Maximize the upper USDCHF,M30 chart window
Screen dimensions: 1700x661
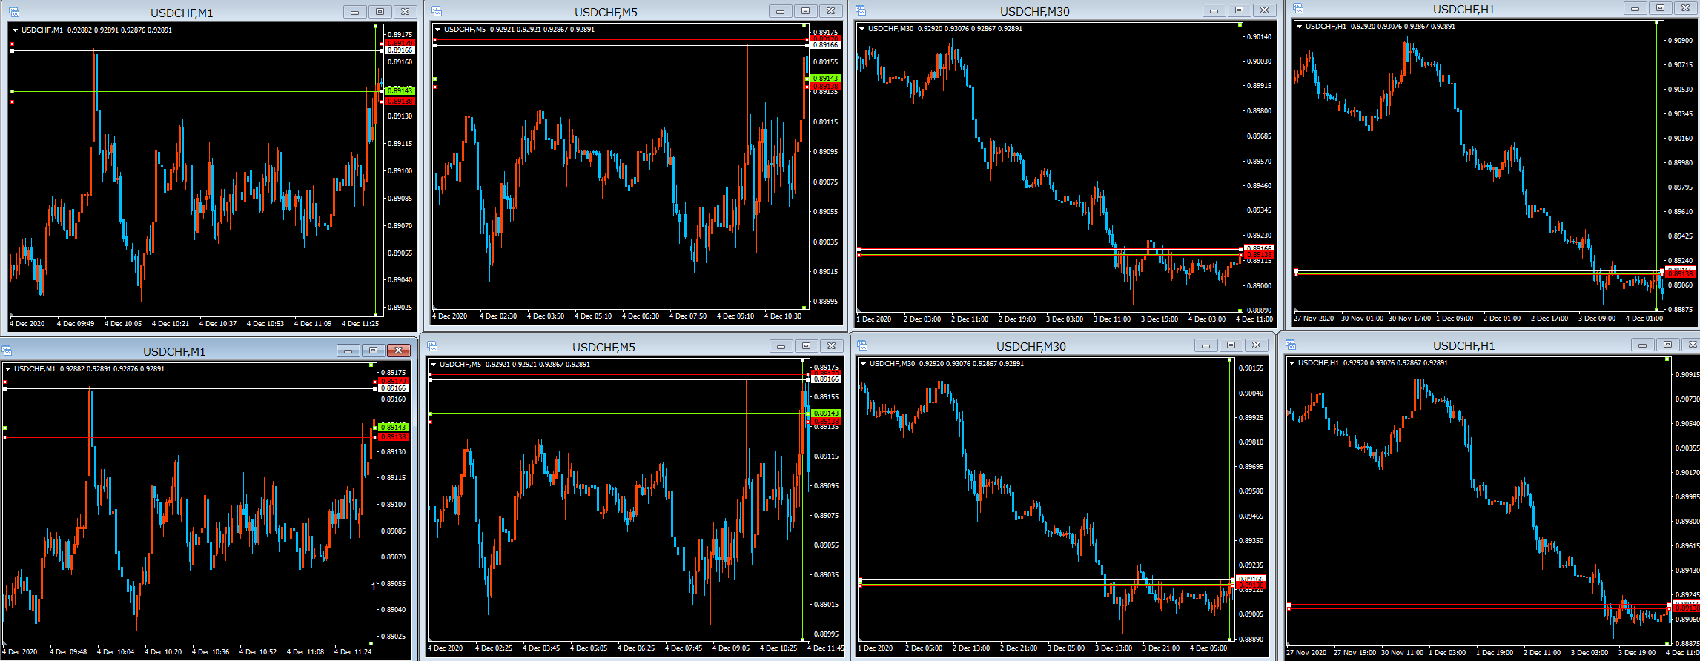point(1239,10)
